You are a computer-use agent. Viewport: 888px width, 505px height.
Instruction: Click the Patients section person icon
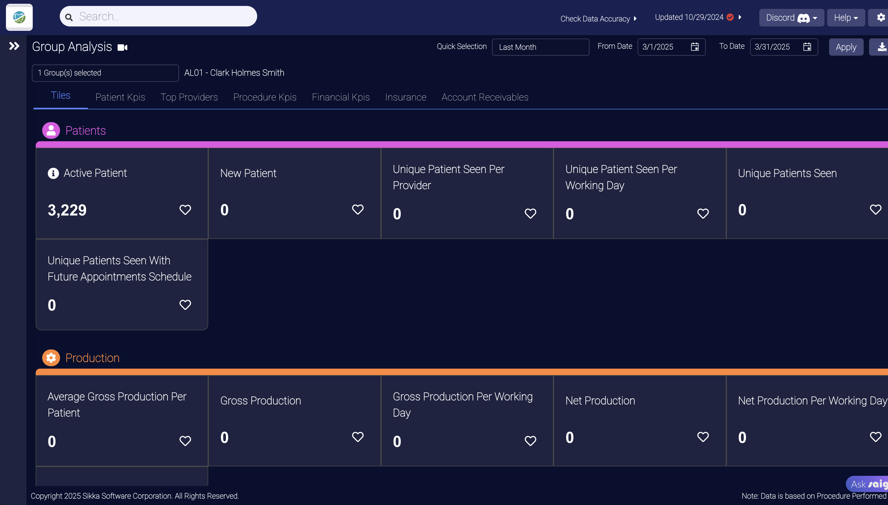click(x=51, y=130)
